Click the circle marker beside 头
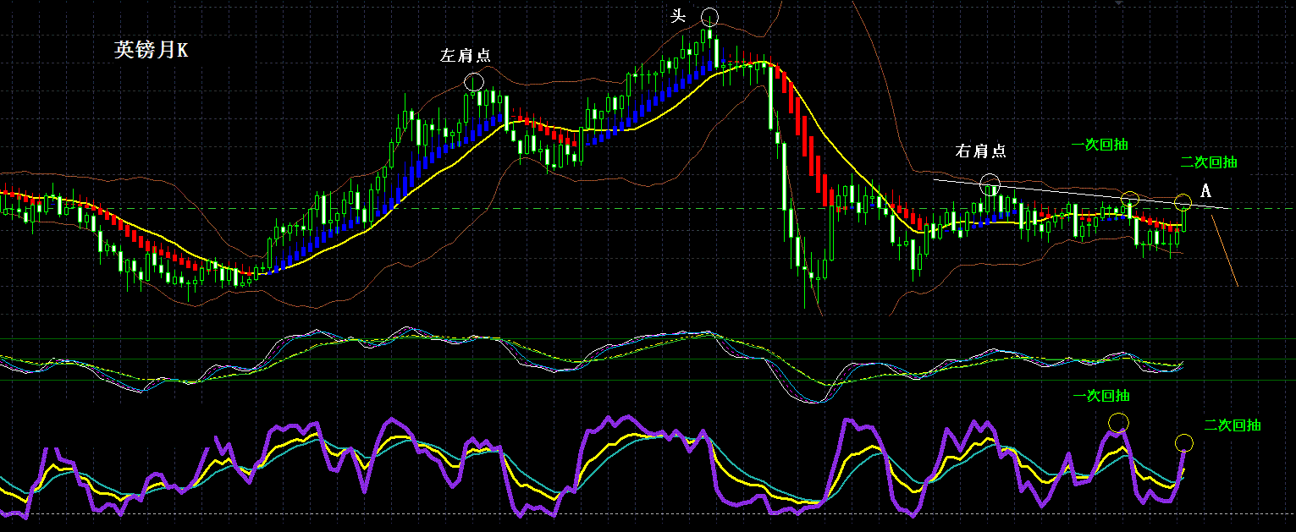The width and height of the screenshot is (1296, 532). [x=709, y=17]
